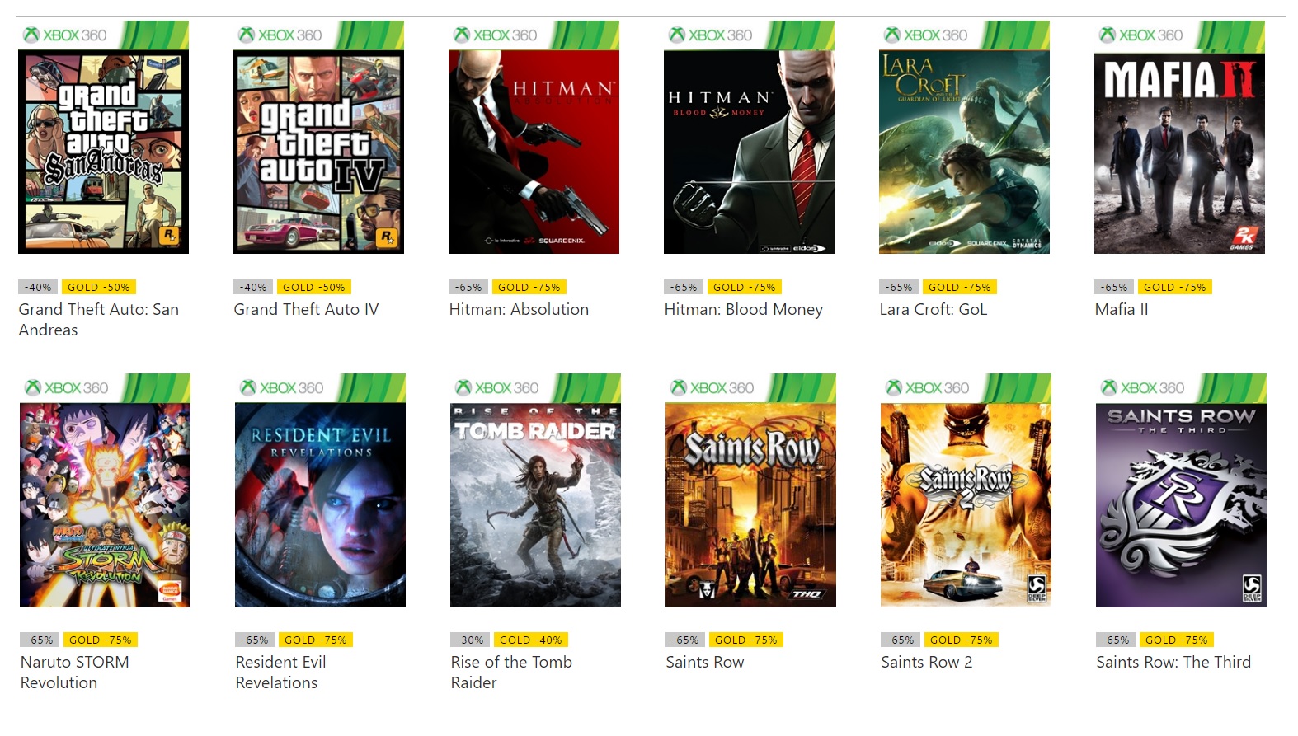Viewport: 1298px width, 736px height.
Task: Select the Mafia II box art
Action: tap(1179, 152)
